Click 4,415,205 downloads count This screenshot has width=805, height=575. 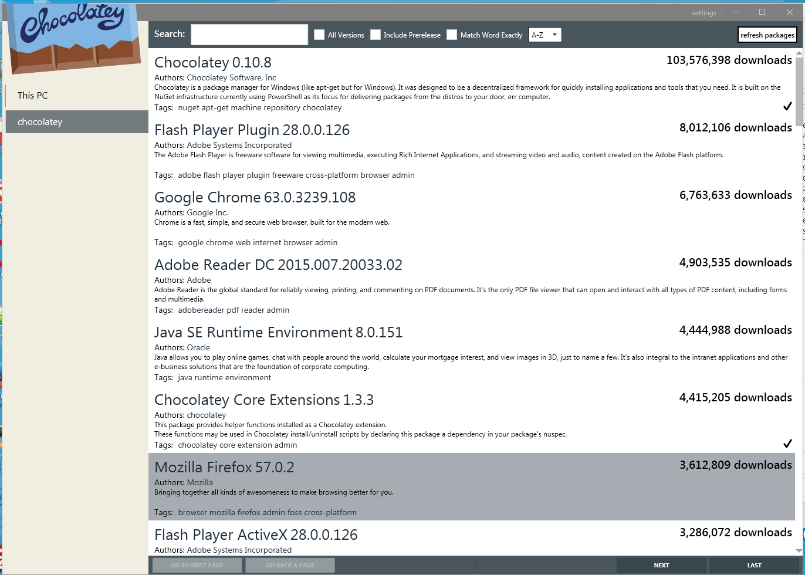pos(736,397)
